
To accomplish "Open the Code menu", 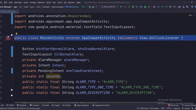I will click(x=26, y=2).
